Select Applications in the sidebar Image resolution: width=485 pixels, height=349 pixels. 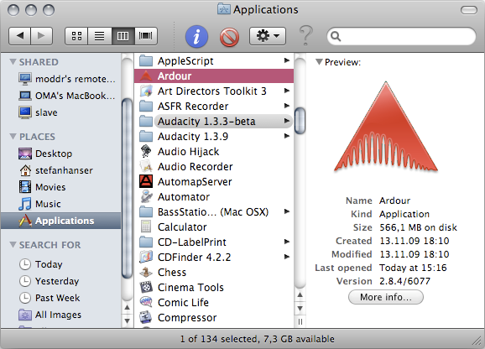(61, 221)
